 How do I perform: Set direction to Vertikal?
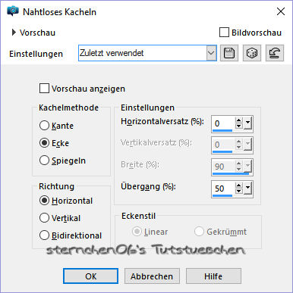[x=44, y=218]
